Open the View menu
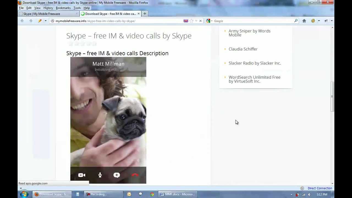The height and width of the screenshot is (198, 352). [x=37, y=8]
